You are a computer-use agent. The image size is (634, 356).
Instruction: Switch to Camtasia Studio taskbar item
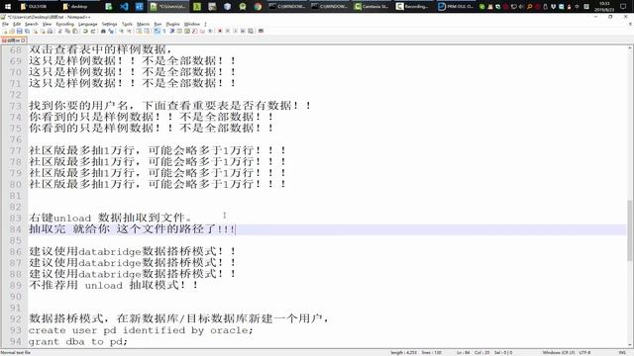370,7
